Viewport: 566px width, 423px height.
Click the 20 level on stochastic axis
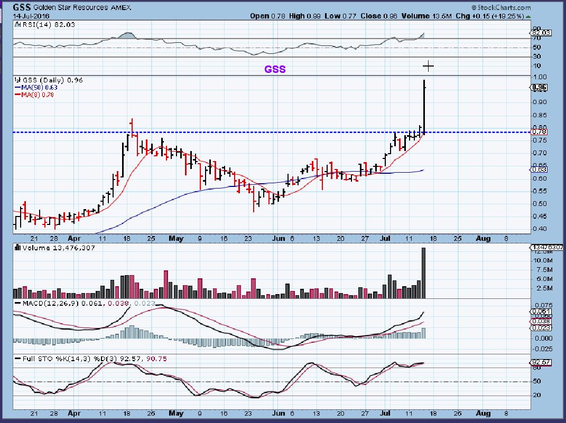click(x=537, y=395)
